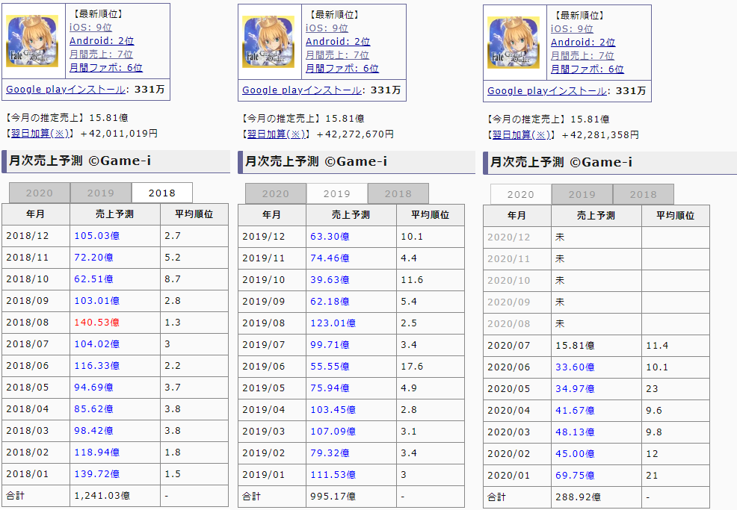Open the iOS: 9位 link in the middle panel

(x=327, y=28)
